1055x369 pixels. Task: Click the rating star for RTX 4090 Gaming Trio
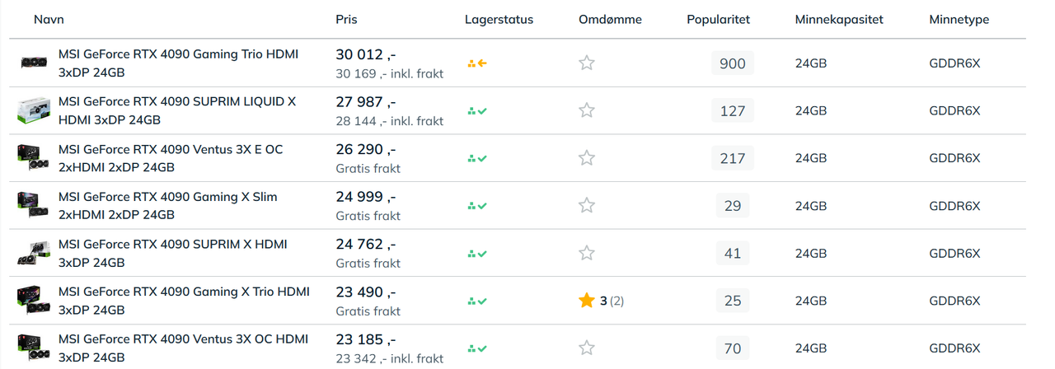click(x=586, y=63)
